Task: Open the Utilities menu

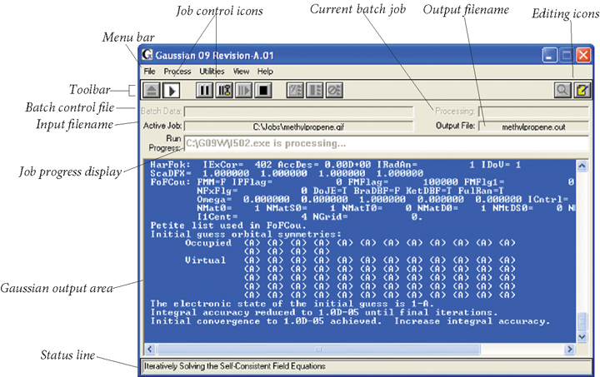Action: pos(212,72)
